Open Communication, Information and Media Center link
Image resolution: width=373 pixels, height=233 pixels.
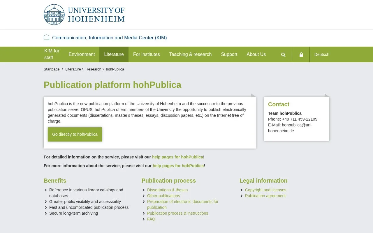tap(110, 38)
